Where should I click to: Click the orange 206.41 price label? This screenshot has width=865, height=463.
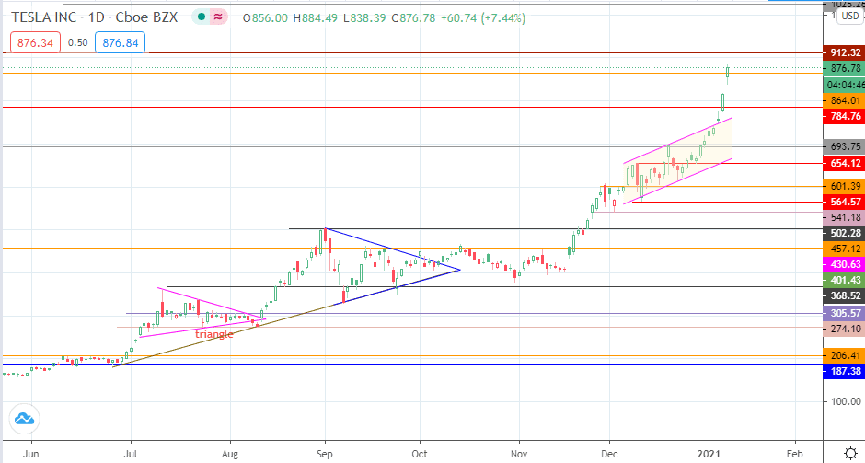844,355
